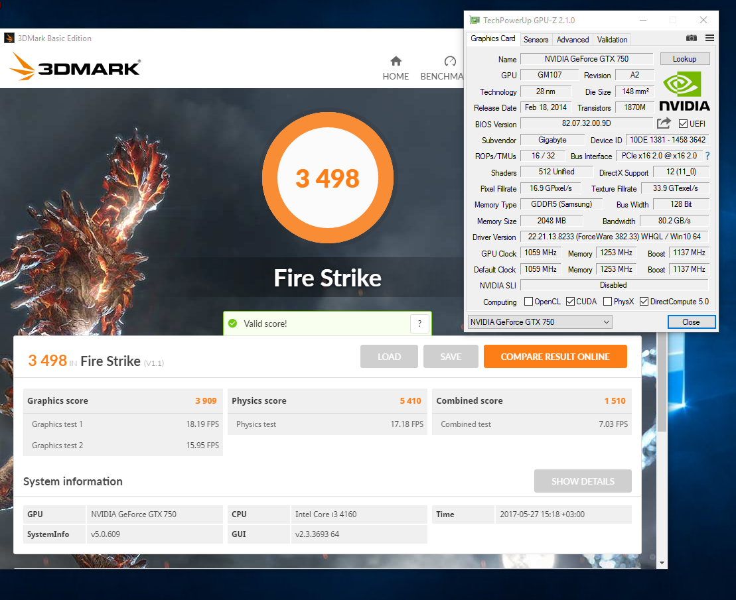
Task: Click the Graphics score value 3 909
Action: (x=206, y=401)
